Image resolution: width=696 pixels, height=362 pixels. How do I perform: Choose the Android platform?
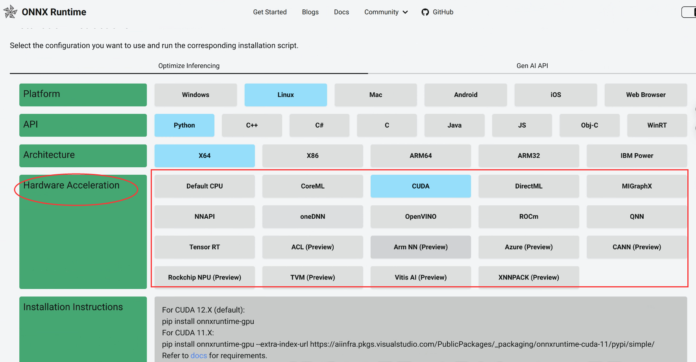click(x=466, y=95)
